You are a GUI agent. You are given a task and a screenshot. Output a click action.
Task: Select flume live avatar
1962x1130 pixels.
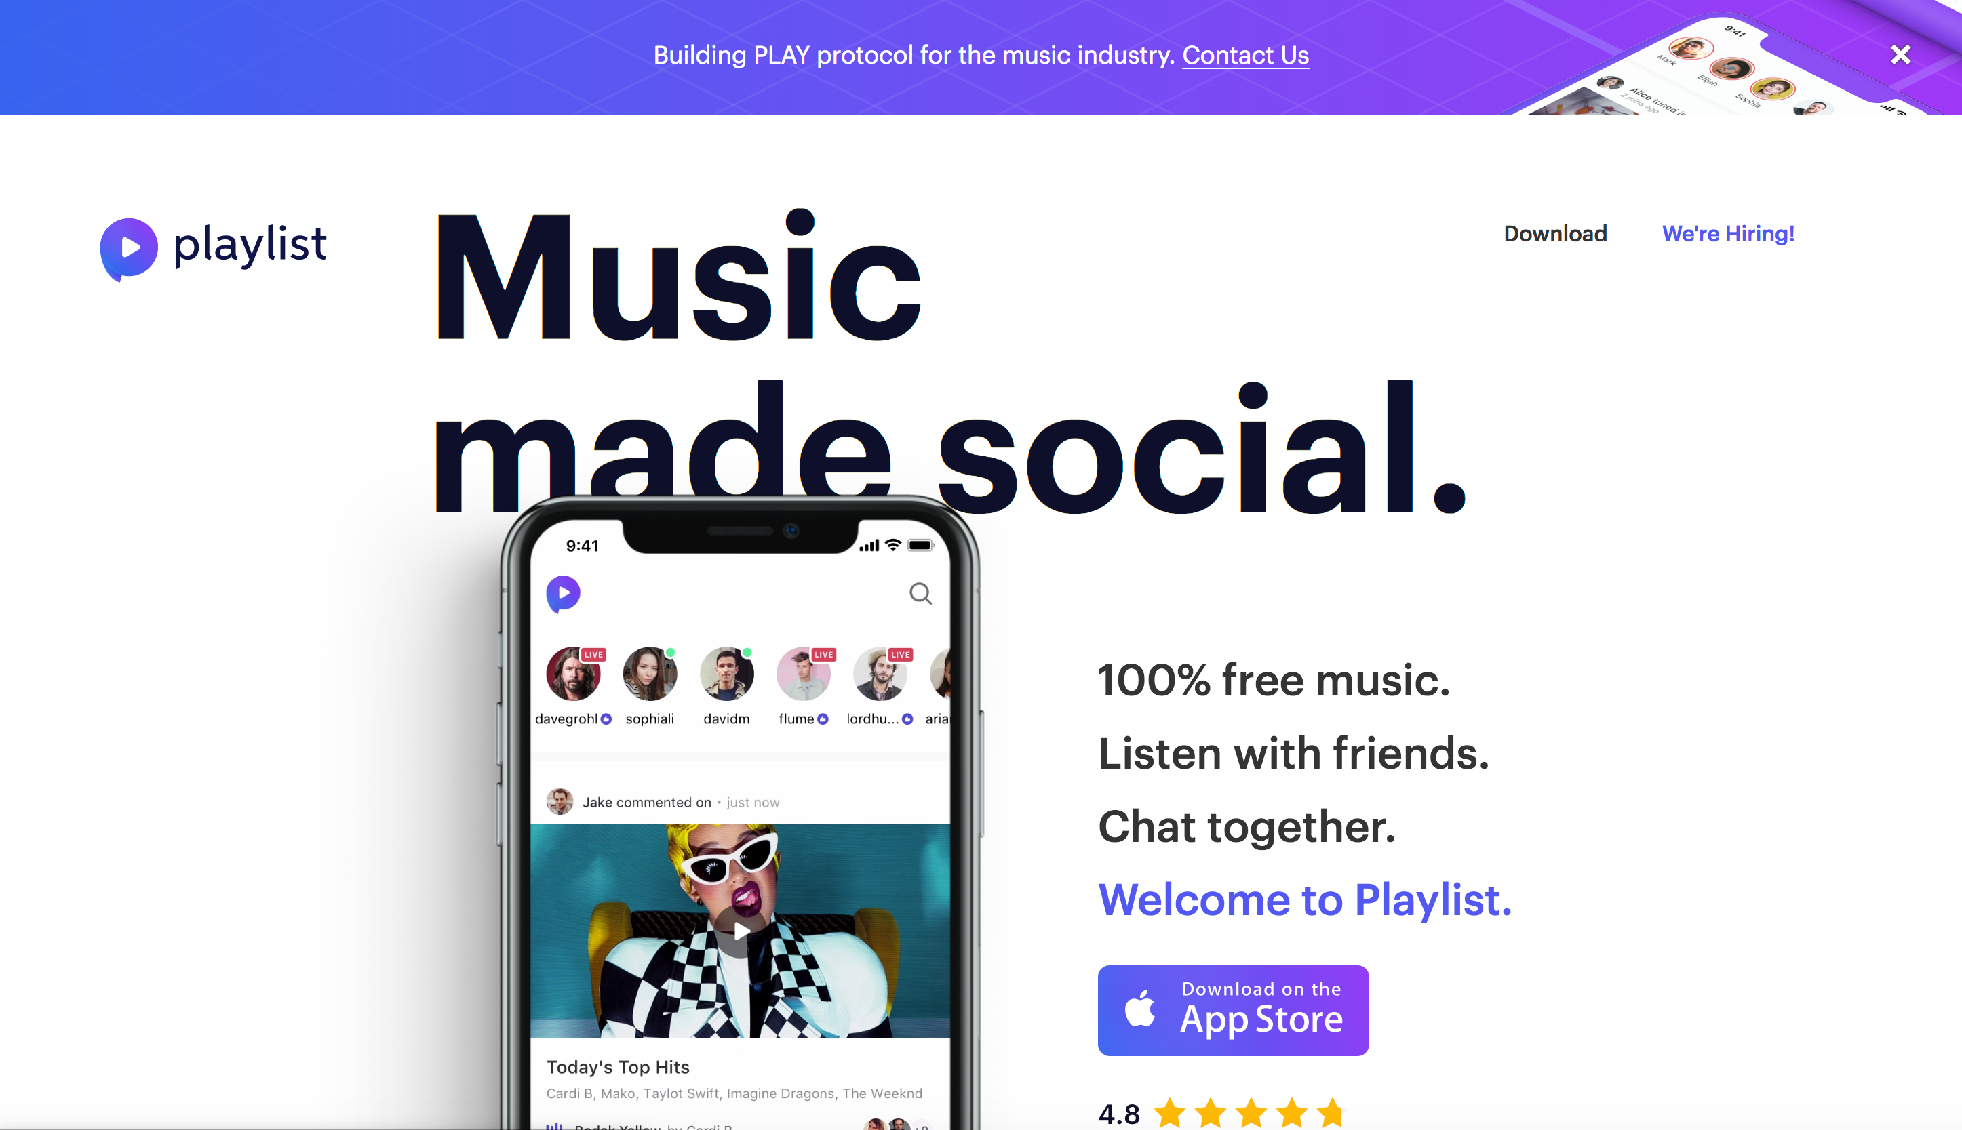[x=803, y=673]
